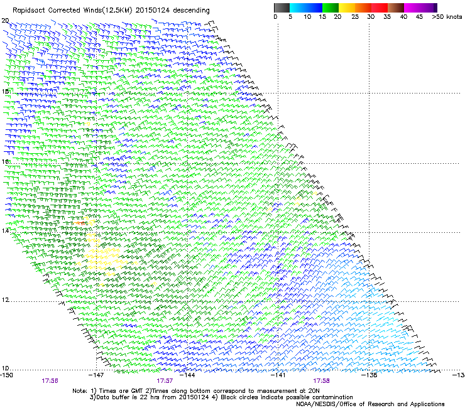Click the '40' legend scale label
The image size is (465, 408).
coord(403,16)
